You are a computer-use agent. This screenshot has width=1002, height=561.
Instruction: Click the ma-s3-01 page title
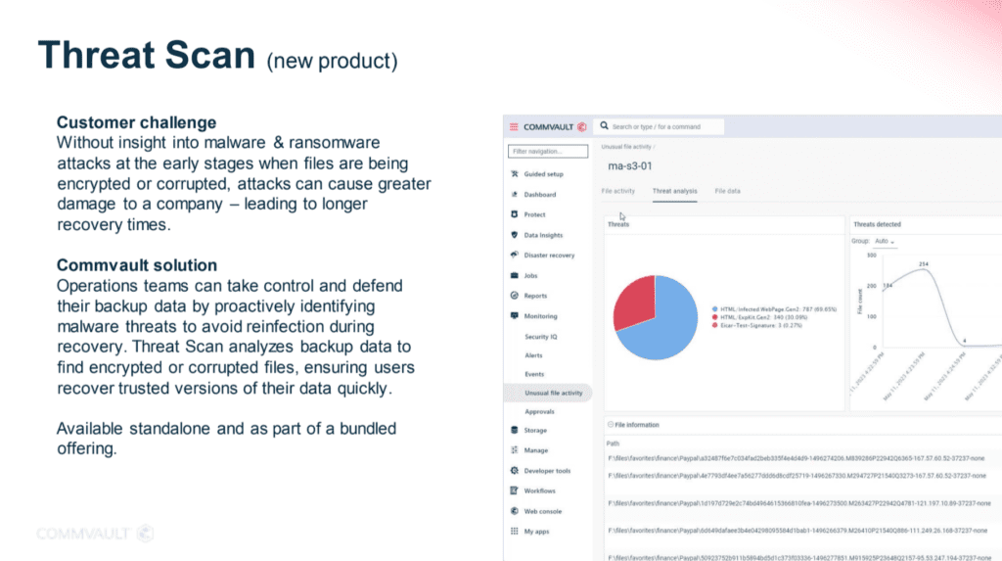pyautogui.click(x=630, y=166)
